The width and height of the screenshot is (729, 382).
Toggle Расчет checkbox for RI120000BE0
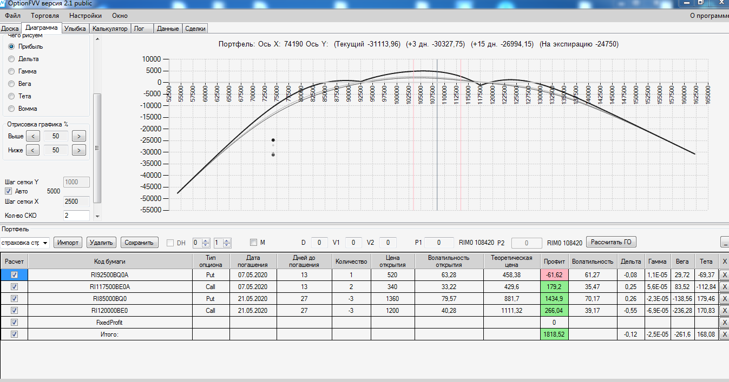pos(14,310)
